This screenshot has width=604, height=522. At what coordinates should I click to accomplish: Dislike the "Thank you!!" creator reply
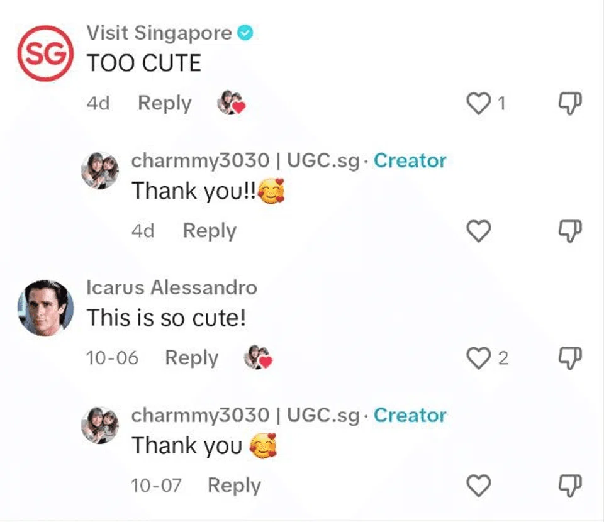tap(570, 231)
